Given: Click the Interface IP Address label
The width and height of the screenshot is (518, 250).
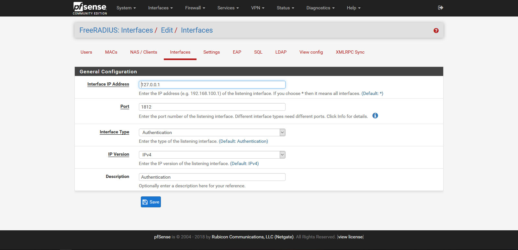Looking at the screenshot, I should [108, 84].
